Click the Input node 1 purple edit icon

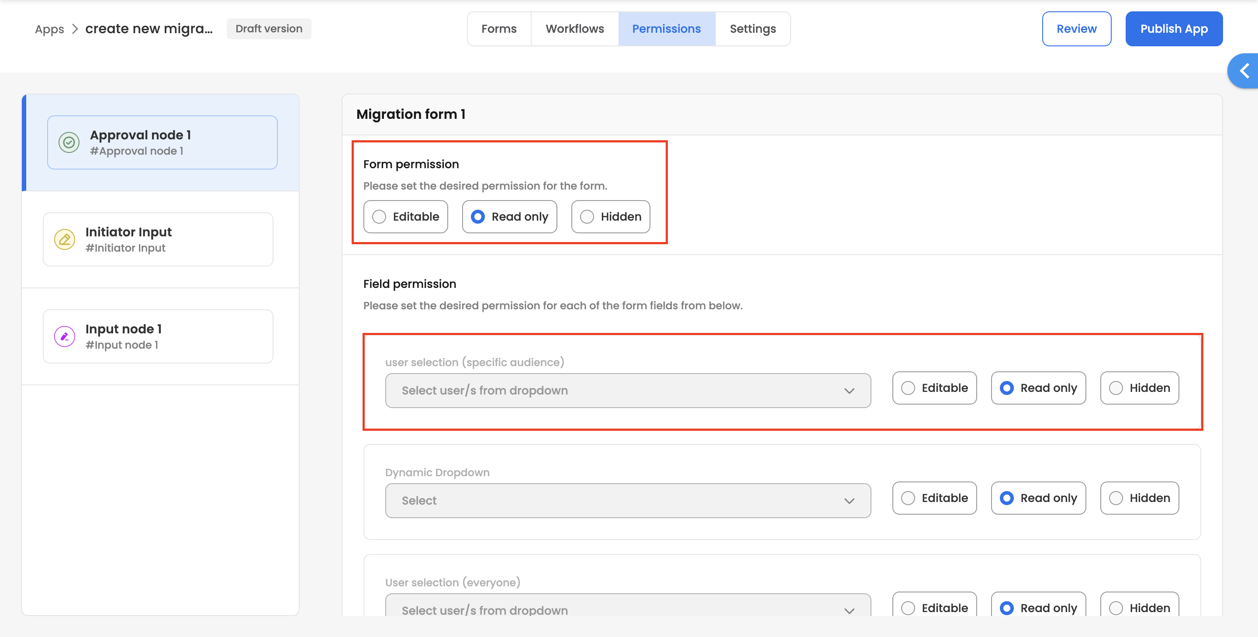click(65, 336)
